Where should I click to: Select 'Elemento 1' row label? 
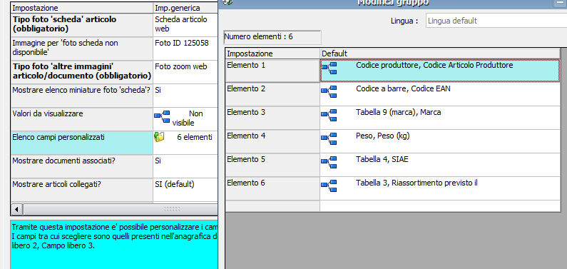tap(272, 71)
